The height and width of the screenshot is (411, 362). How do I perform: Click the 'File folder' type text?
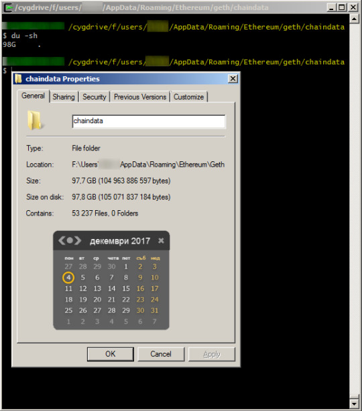pyautogui.click(x=86, y=149)
